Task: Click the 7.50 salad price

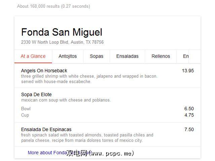Action: point(189,129)
